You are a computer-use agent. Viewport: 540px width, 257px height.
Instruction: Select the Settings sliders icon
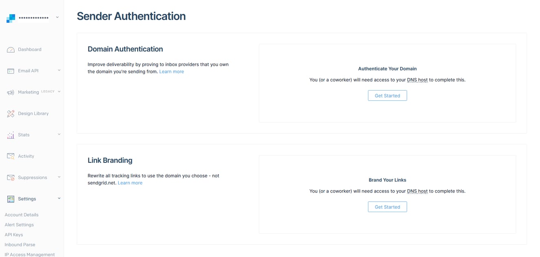point(10,199)
